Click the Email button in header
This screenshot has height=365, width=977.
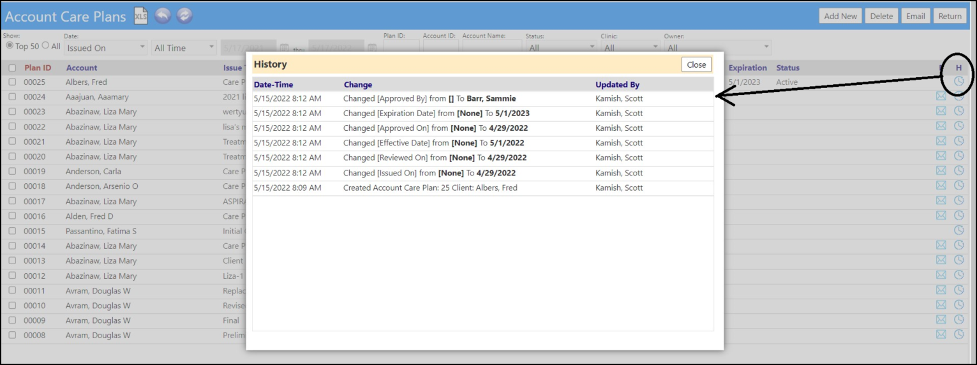pos(915,16)
